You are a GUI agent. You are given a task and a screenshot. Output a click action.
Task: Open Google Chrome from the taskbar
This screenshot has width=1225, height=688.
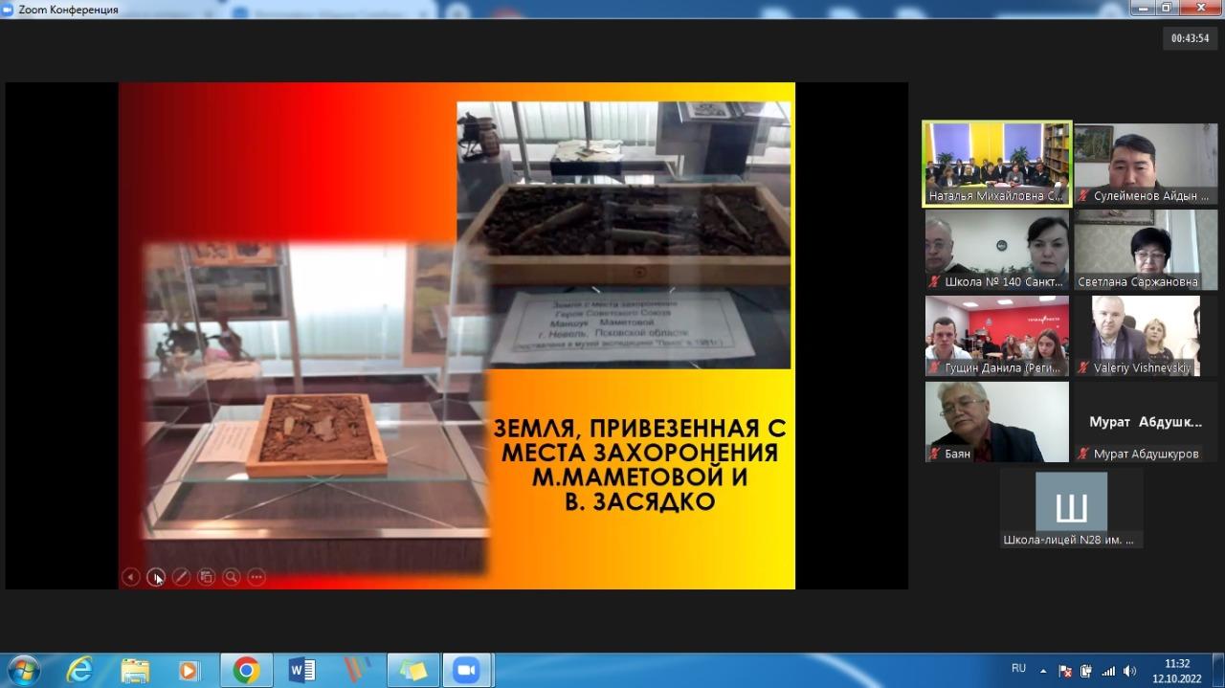pos(246,670)
